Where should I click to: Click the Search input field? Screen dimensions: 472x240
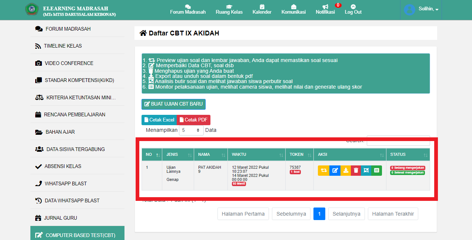coord(398,141)
